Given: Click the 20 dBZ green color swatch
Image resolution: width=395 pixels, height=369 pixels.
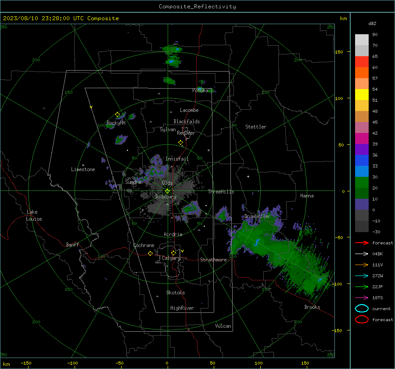Looking at the screenshot, I should pyautogui.click(x=362, y=183).
